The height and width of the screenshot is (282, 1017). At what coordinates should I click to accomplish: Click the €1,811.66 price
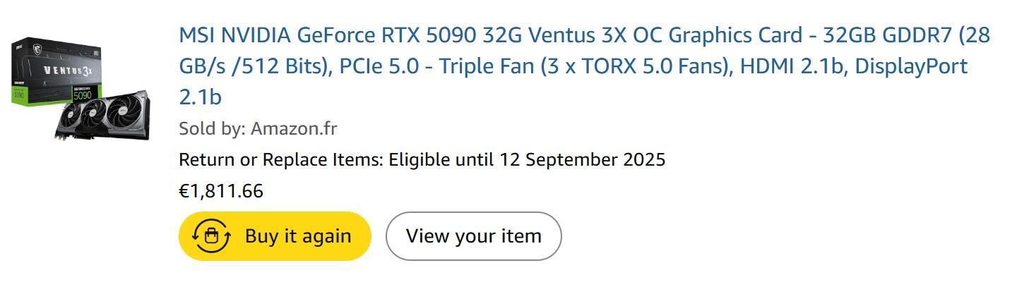[x=221, y=191]
